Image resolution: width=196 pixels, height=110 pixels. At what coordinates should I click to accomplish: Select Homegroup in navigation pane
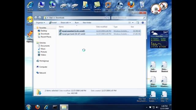pyautogui.click(x=44, y=61)
